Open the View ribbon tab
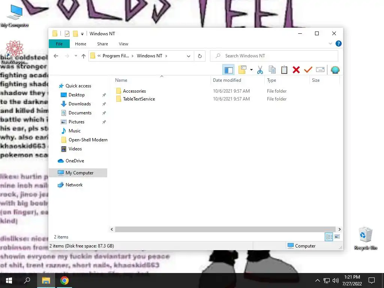 click(x=123, y=44)
